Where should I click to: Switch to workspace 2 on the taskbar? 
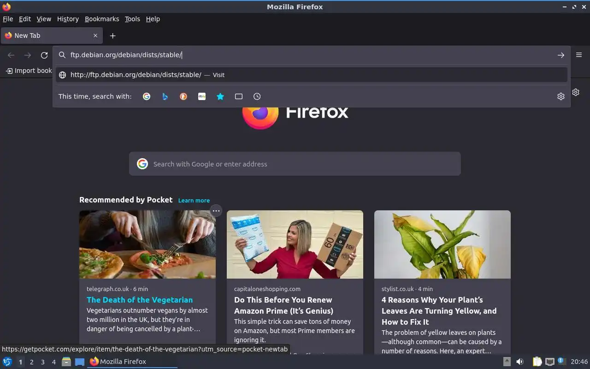(x=31, y=362)
